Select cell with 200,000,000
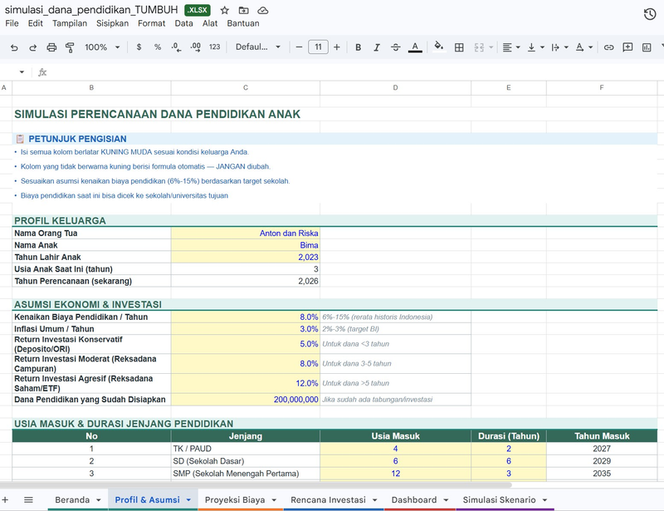This screenshot has width=664, height=511. point(246,400)
